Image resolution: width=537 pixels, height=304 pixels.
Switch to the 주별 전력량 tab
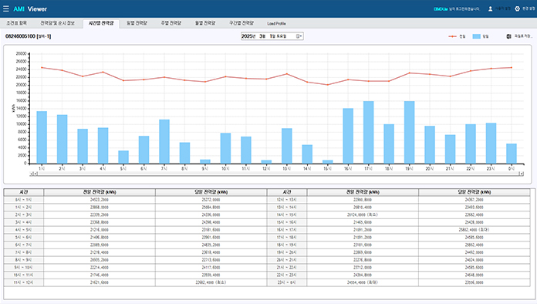[171, 23]
